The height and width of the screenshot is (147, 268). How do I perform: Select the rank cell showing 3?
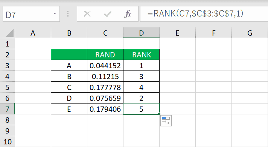coord(142,76)
